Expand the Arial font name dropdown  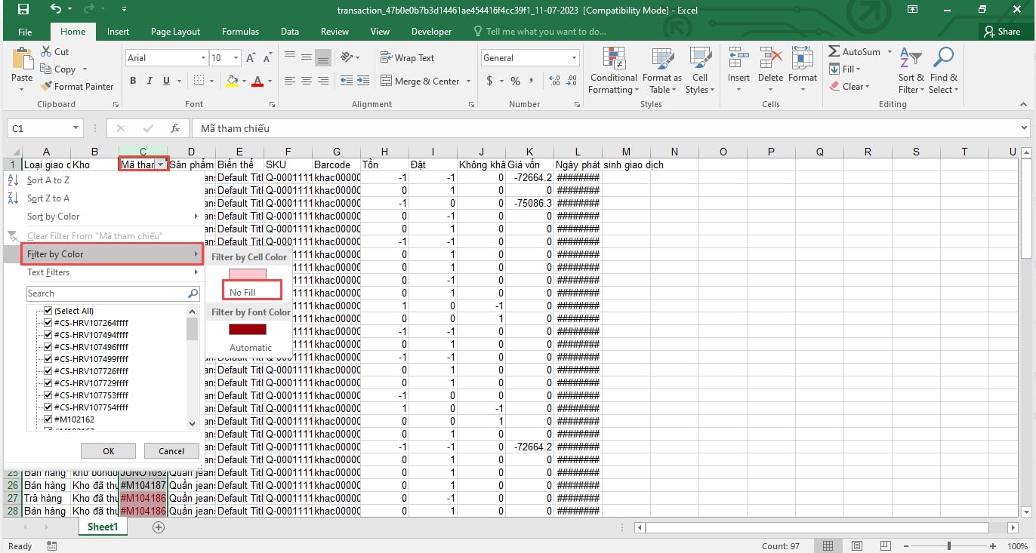tap(203, 58)
